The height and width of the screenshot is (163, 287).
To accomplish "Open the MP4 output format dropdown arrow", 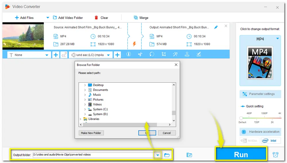I will click(x=278, y=39).
